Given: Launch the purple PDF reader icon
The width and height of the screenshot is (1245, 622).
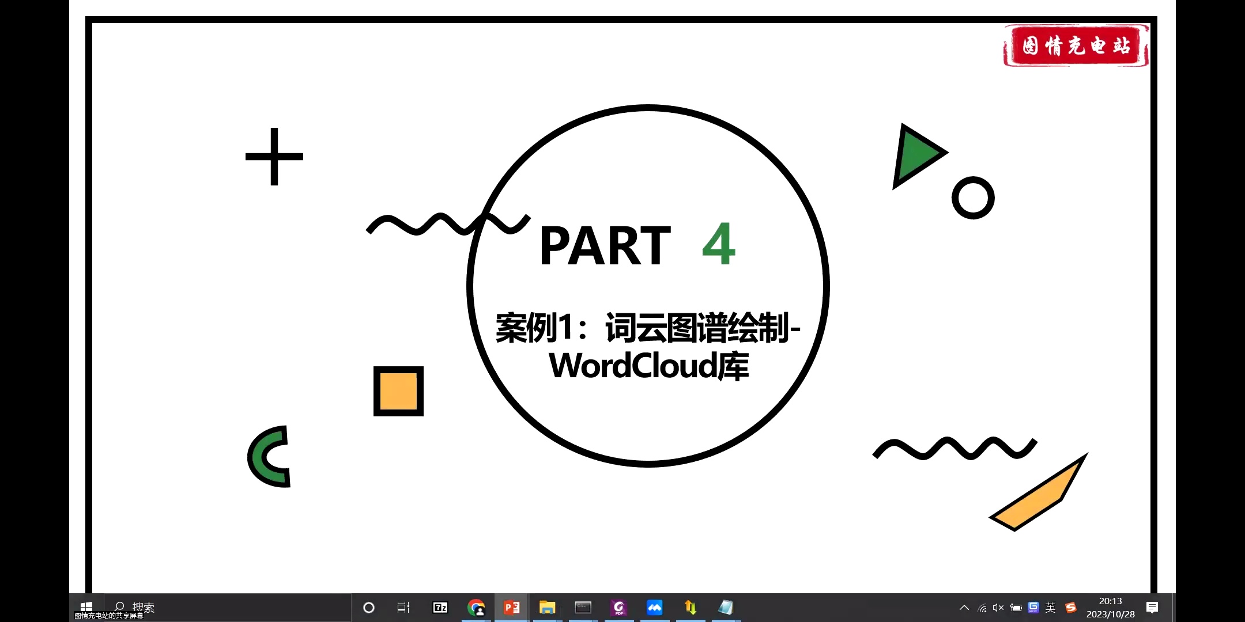Looking at the screenshot, I should click(618, 608).
